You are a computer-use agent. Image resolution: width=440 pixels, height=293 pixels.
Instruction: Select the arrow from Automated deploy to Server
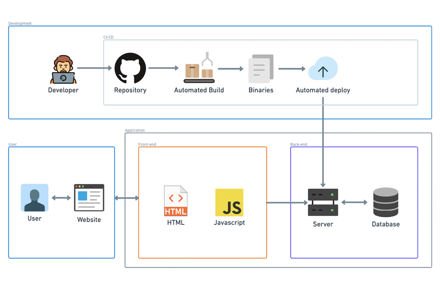pos(323,146)
